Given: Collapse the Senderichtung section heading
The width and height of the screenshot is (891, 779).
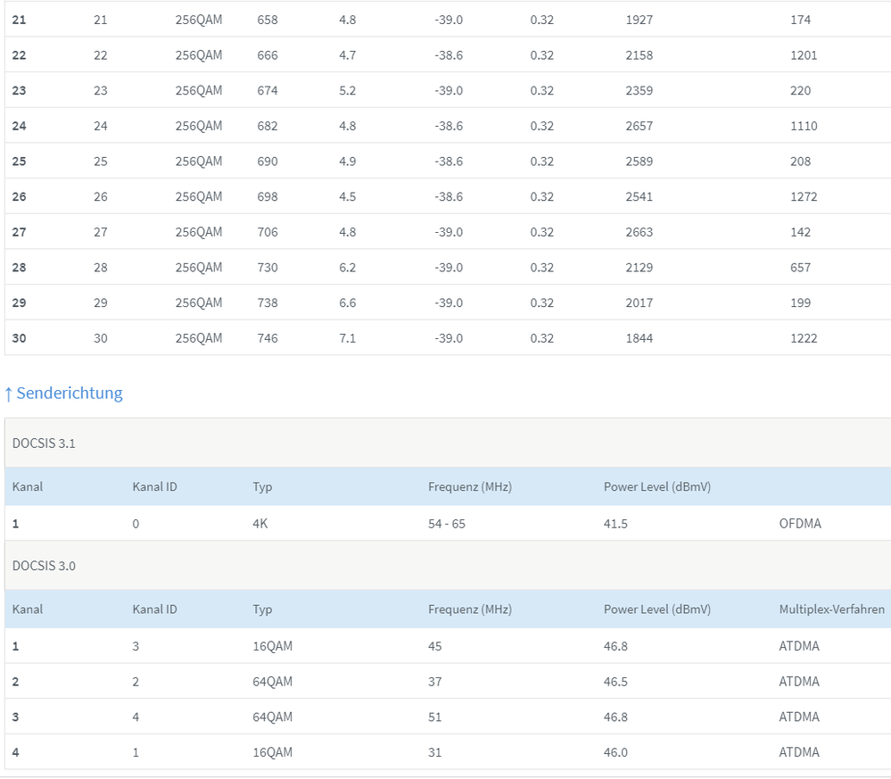Looking at the screenshot, I should [63, 393].
